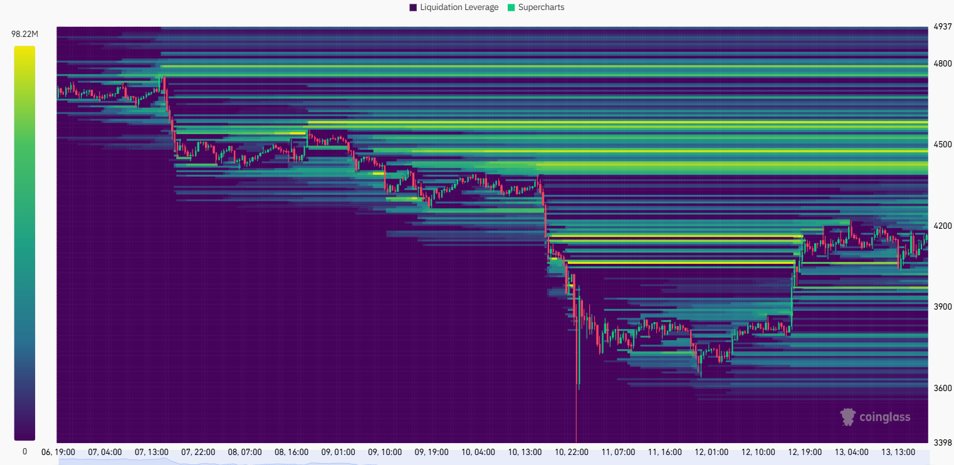Click the 4200 price axis label

click(x=943, y=226)
